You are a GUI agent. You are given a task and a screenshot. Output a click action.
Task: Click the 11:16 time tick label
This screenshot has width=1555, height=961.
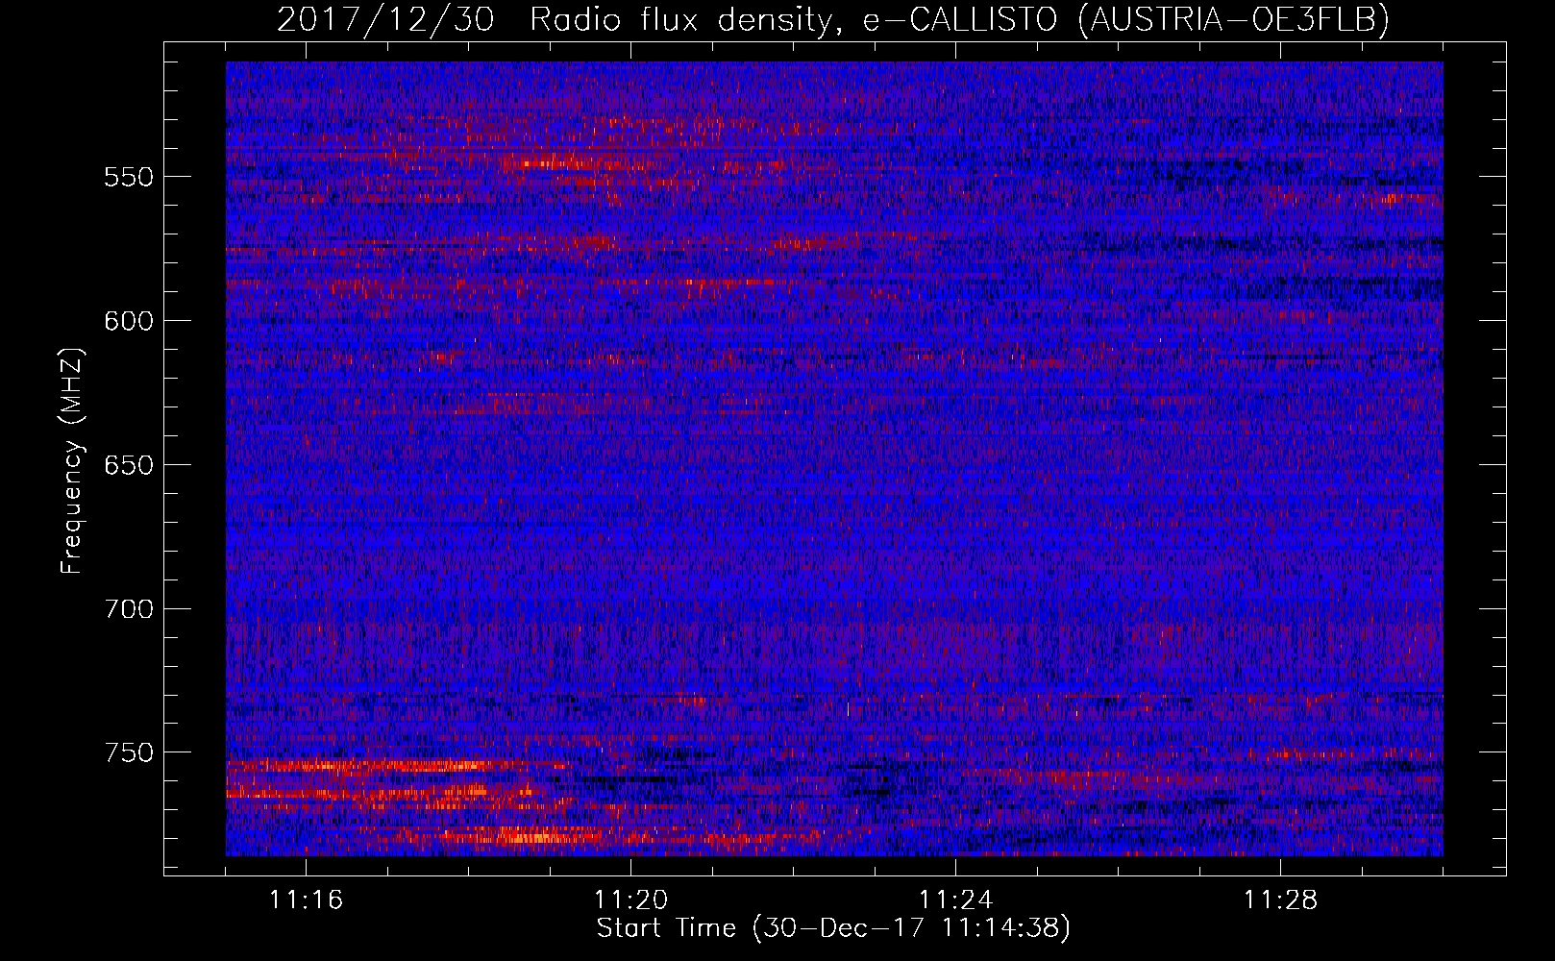[306, 900]
